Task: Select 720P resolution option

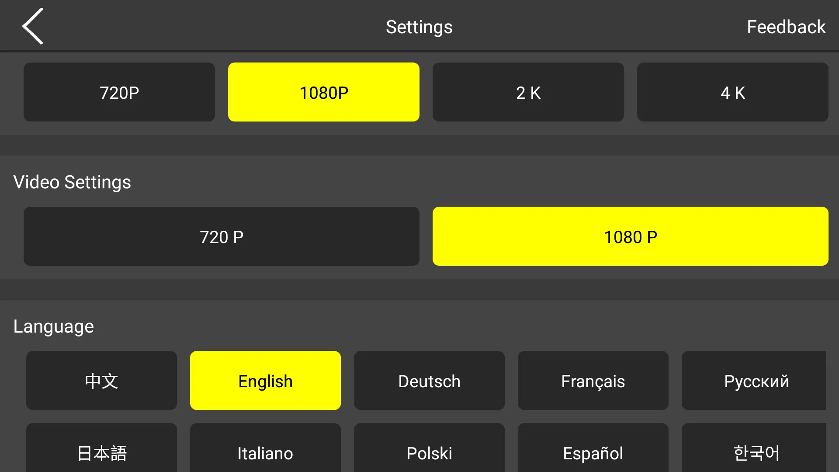Action: [119, 92]
